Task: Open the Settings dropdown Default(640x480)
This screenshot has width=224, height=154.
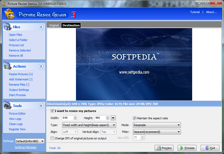Action: (x=30, y=141)
